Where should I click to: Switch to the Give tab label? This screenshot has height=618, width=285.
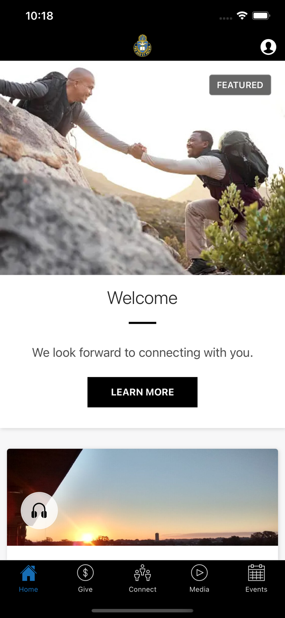(x=85, y=589)
